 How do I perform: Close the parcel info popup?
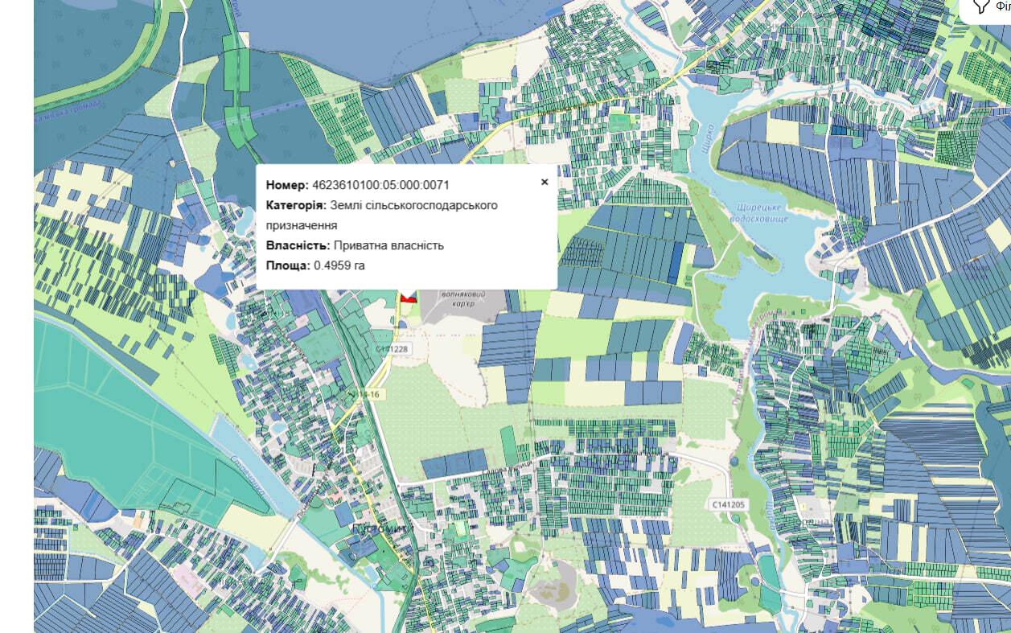[x=545, y=182]
